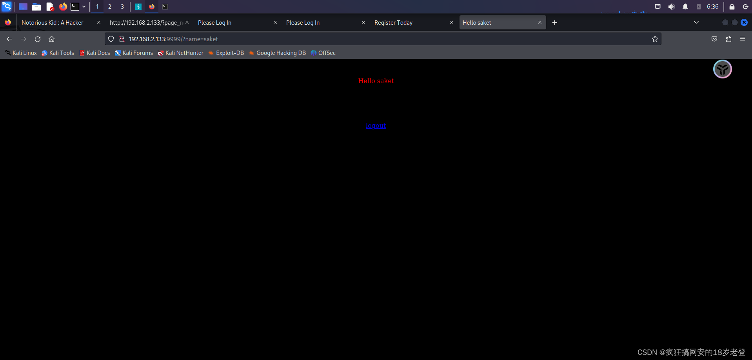The image size is (752, 360).
Task: Go to the Firefox home page
Action: (x=51, y=39)
